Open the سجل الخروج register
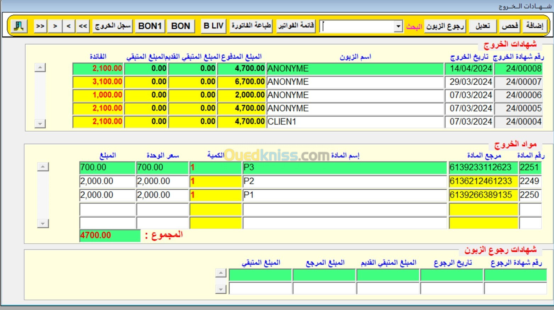The image size is (554, 310). (112, 26)
